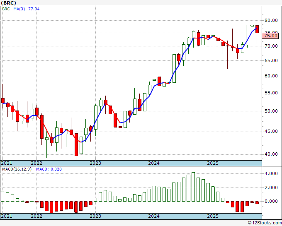Click the MACD(26,12,9) indicator label
Viewport: 282px width, 226px height.
point(17,169)
